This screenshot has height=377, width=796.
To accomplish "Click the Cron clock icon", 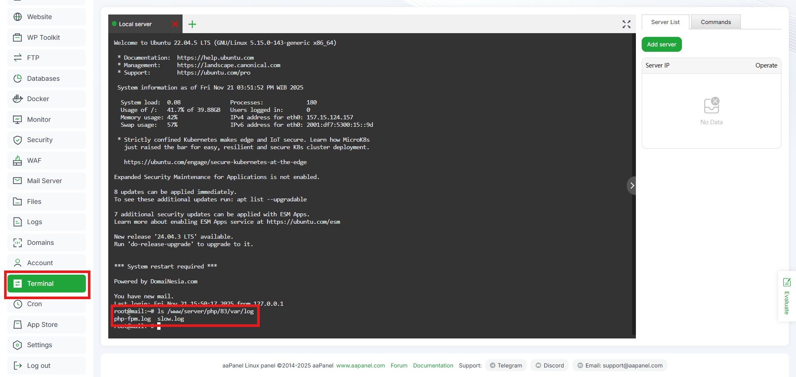I will 17,304.
